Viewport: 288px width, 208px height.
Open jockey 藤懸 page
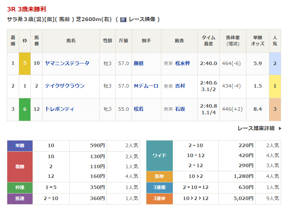click(138, 63)
